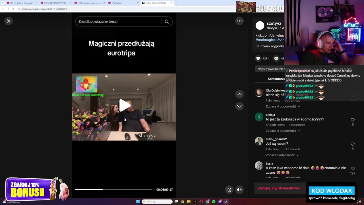Expand 'Zobacz 4 odpowiedzi' under Letisja's comment

tap(283, 131)
